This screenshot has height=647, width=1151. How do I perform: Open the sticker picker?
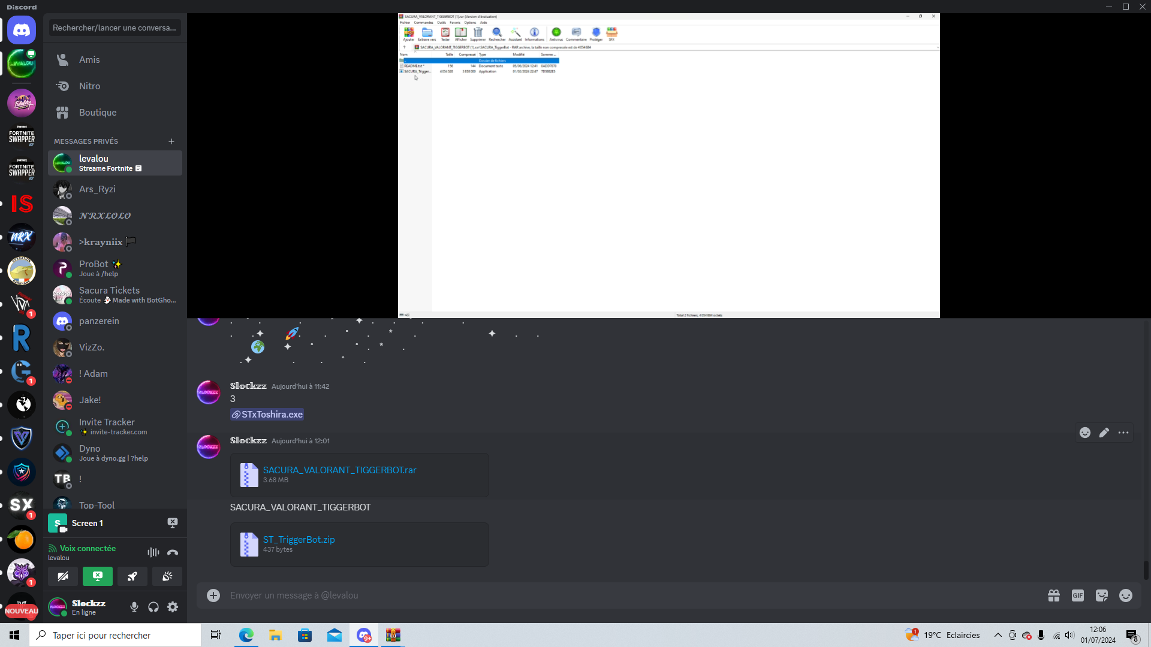click(1102, 595)
